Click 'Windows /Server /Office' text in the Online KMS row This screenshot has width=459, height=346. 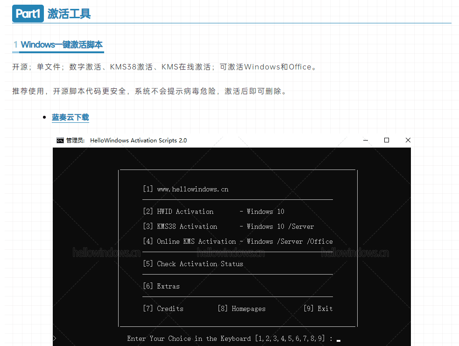pyautogui.click(x=290, y=241)
